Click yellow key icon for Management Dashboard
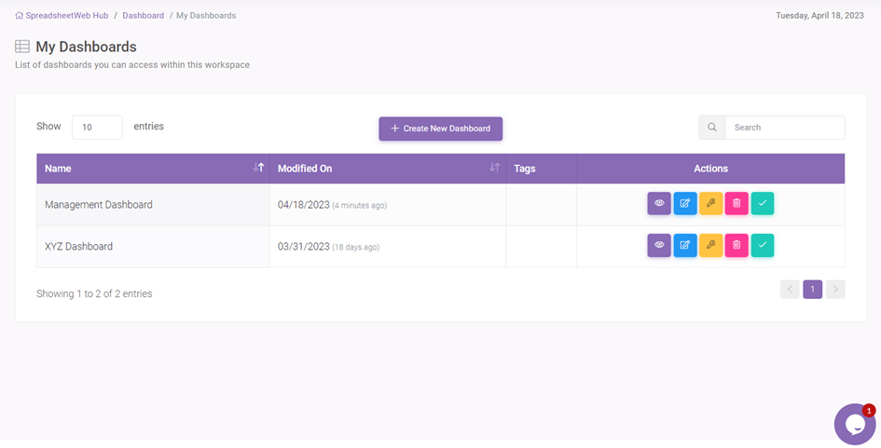The width and height of the screenshot is (881, 448). click(x=710, y=203)
